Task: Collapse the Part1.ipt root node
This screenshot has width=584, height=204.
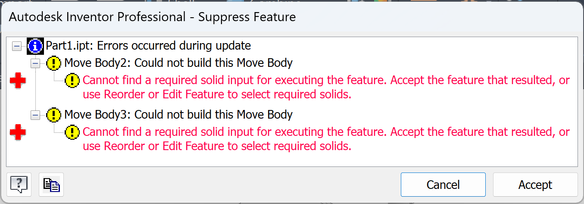Action: (17, 46)
